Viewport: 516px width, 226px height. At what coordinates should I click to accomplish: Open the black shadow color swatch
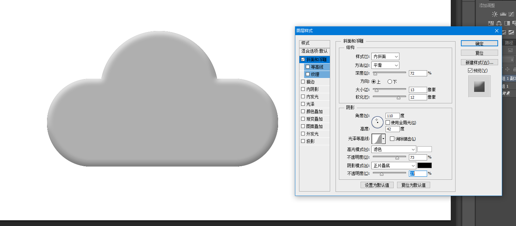tap(424, 166)
